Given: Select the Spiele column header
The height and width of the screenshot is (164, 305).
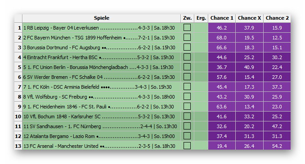Looking at the screenshot, I should click(101, 18).
